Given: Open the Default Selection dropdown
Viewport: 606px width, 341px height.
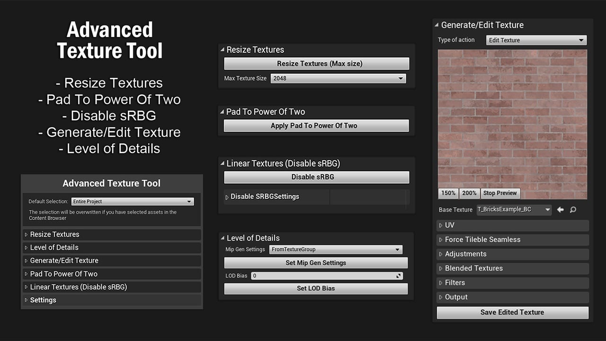Looking at the screenshot, I should [x=132, y=201].
